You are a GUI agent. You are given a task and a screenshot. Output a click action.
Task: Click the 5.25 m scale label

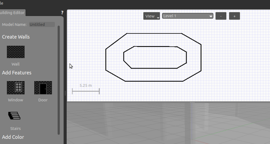tap(86, 86)
